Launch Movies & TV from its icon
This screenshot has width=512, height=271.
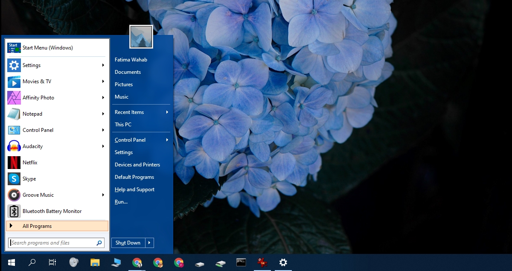(14, 82)
